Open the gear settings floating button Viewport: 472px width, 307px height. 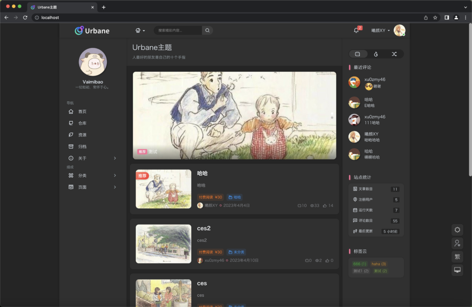457,230
